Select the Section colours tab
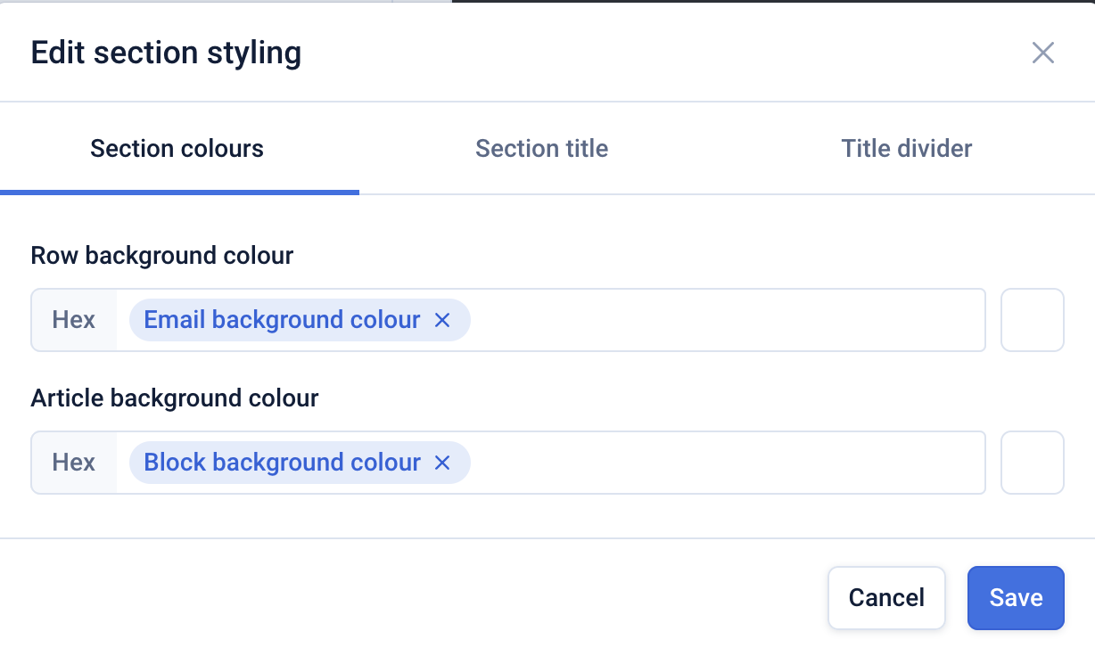The image size is (1095, 656). 177,148
